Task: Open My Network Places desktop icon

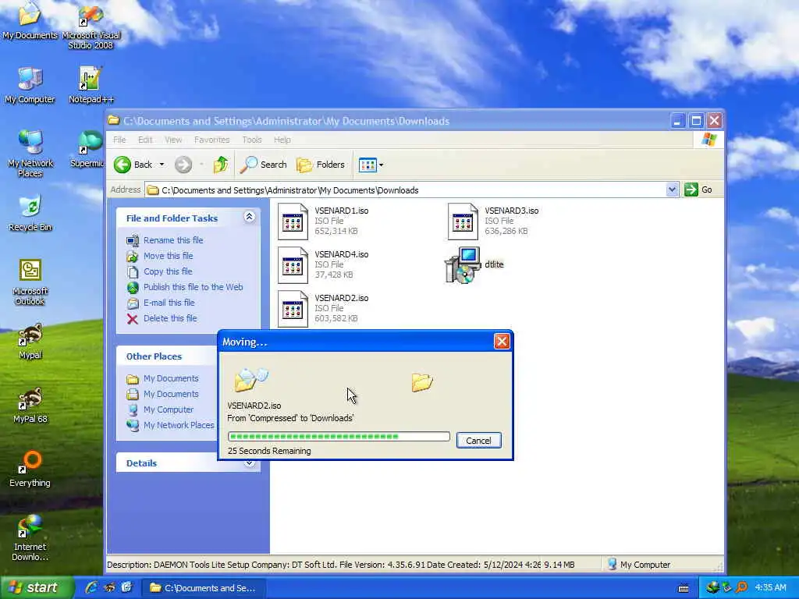Action: click(30, 153)
